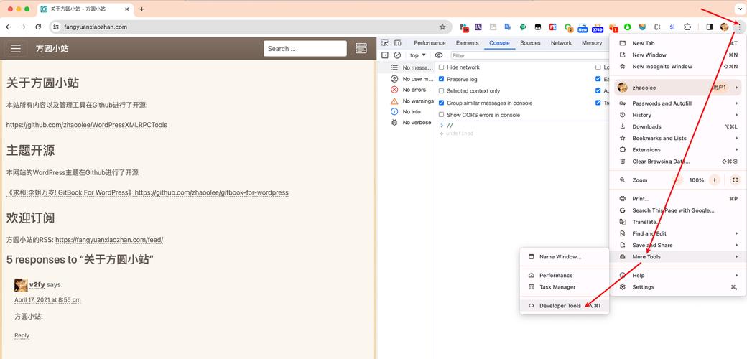Open the blue 3749 badge extension
This screenshot has height=359, width=747.
(x=598, y=28)
